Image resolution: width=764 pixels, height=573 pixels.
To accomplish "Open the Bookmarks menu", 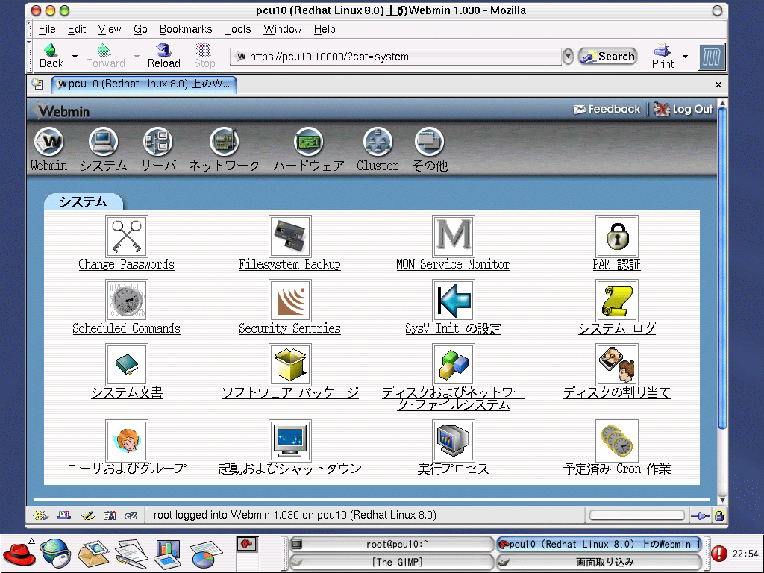I will tap(186, 29).
